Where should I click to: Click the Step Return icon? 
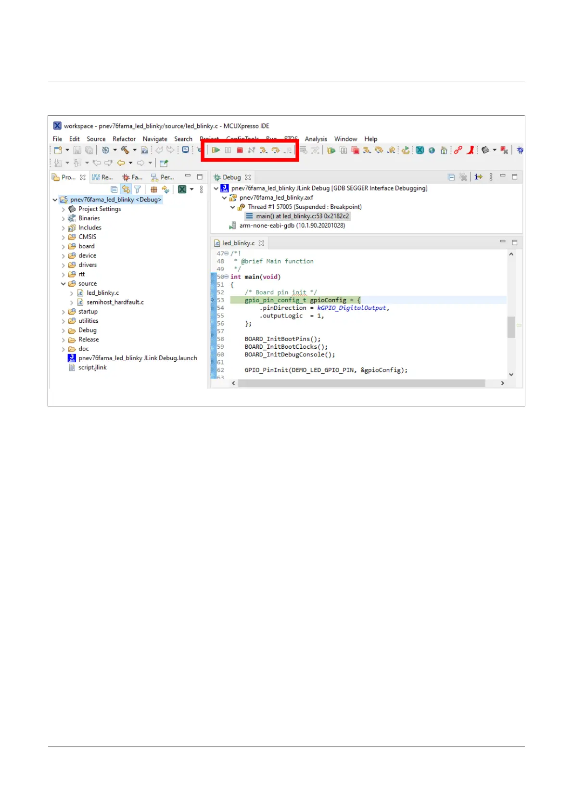click(287, 150)
